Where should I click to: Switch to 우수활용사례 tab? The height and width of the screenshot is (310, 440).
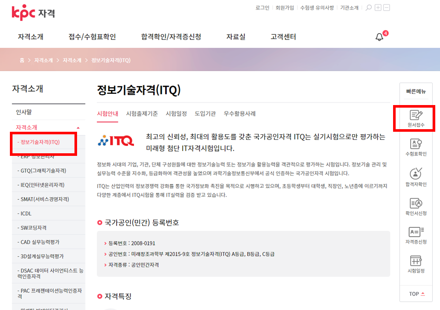(x=240, y=114)
